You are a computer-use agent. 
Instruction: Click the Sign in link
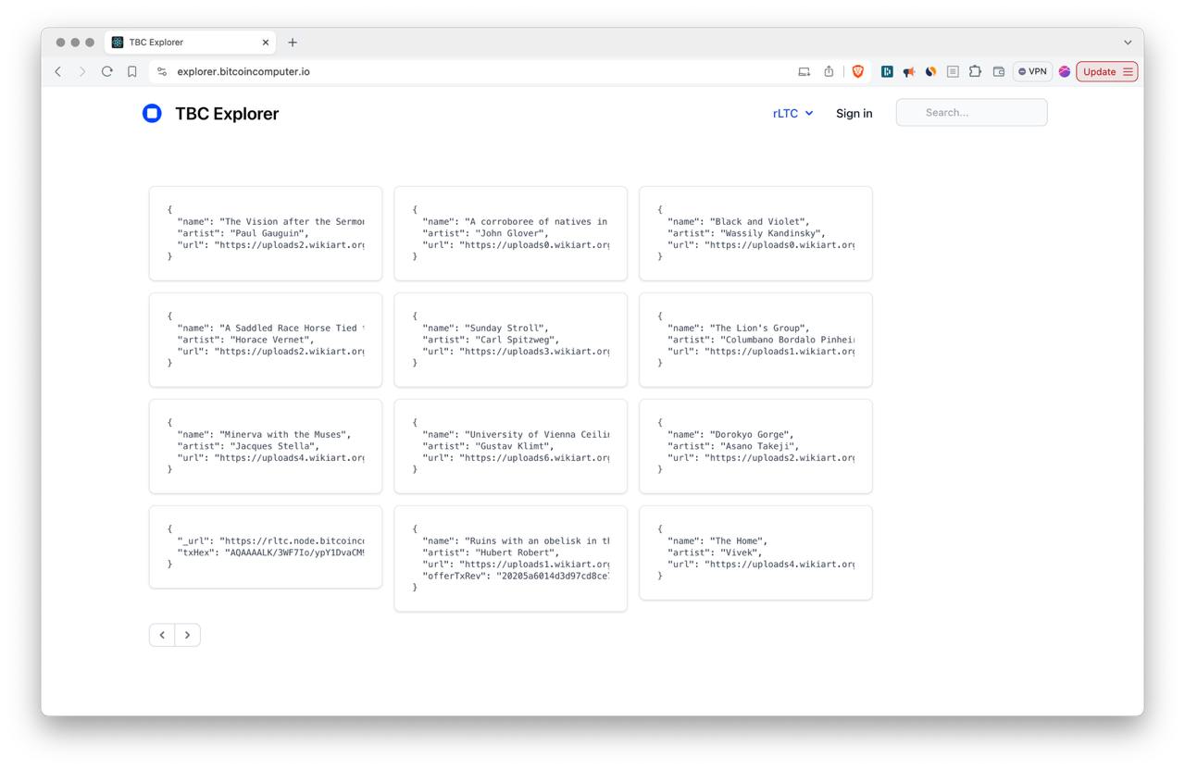click(x=854, y=113)
